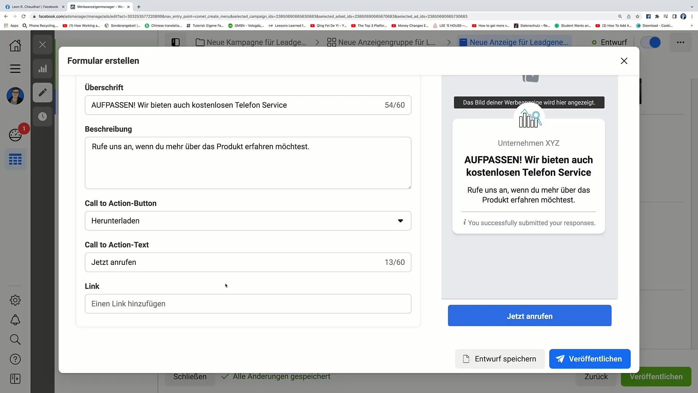The width and height of the screenshot is (698, 393).
Task: Open the help question mark icon
Action: tap(15, 359)
